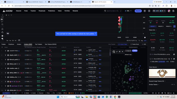Open the Trackers menu
177x99 pixels.
coord(33,11)
